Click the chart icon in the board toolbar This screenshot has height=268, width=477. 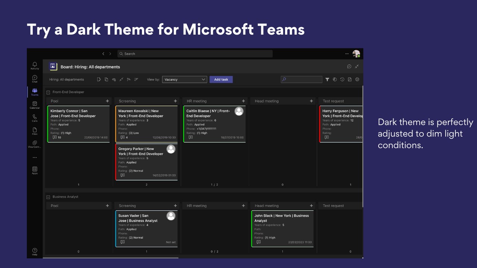[x=335, y=79]
